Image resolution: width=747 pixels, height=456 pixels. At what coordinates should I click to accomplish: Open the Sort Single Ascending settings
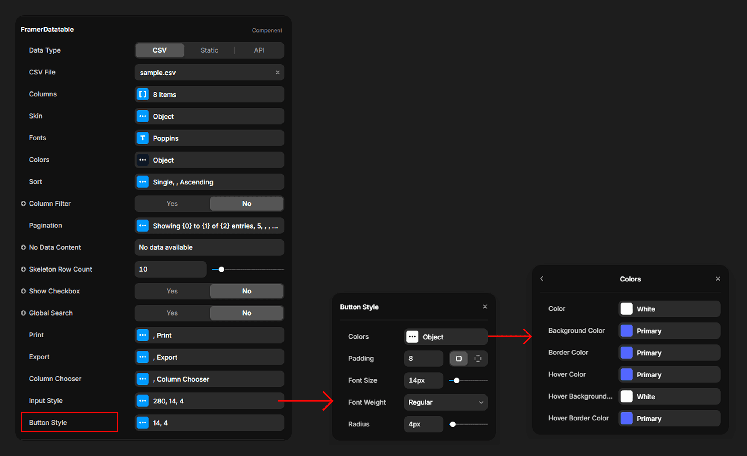coord(209,182)
